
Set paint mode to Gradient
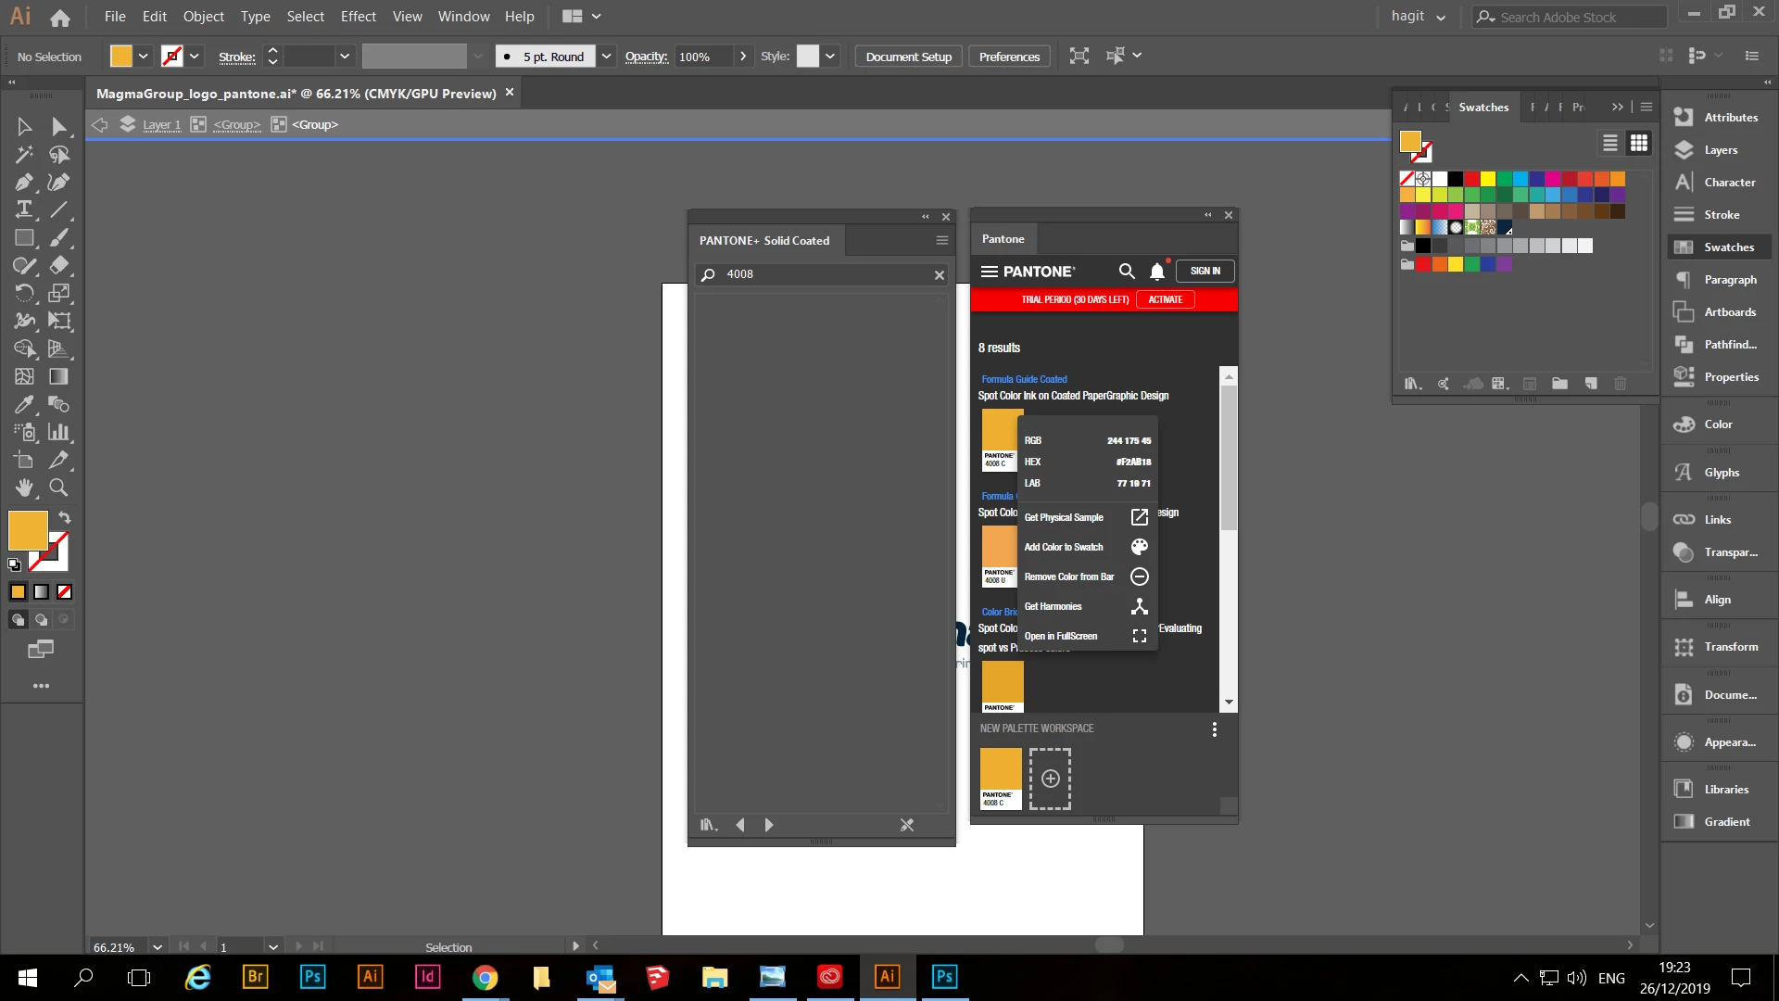coord(41,592)
